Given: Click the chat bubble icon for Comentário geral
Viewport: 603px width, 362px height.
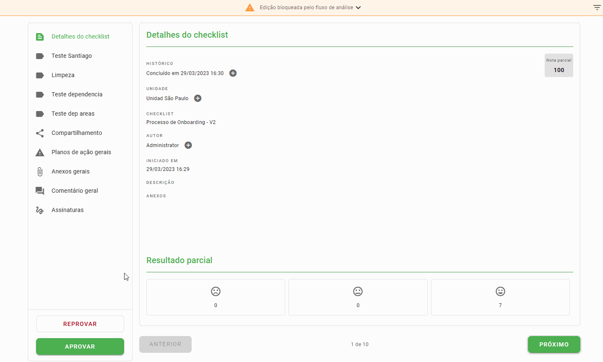Looking at the screenshot, I should [40, 191].
